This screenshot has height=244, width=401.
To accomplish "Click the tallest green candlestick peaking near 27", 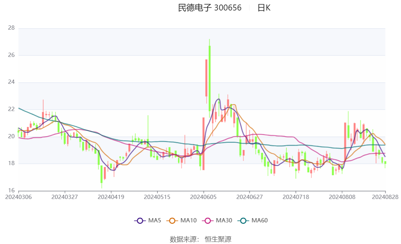I will (x=209, y=78).
